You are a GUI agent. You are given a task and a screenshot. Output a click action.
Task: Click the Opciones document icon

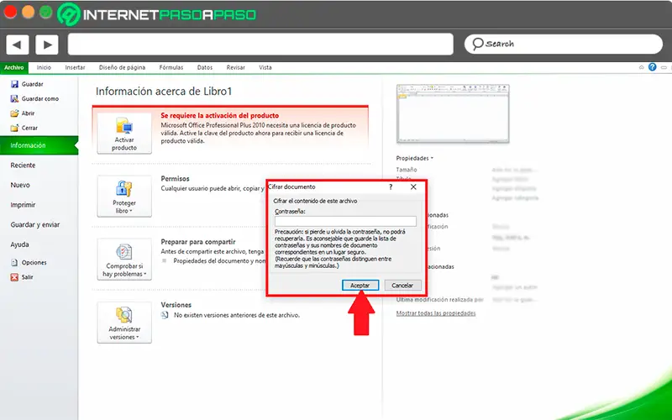(14, 263)
